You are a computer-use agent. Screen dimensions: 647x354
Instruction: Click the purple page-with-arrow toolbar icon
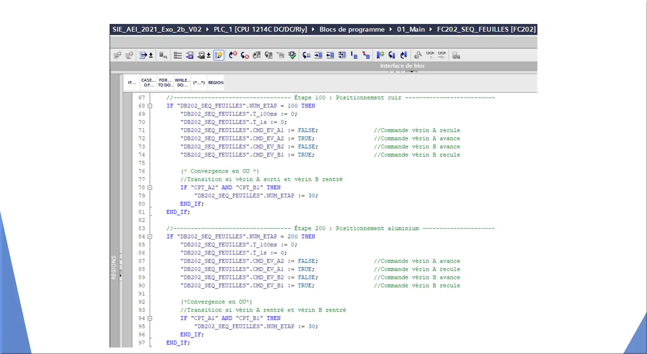189,55
